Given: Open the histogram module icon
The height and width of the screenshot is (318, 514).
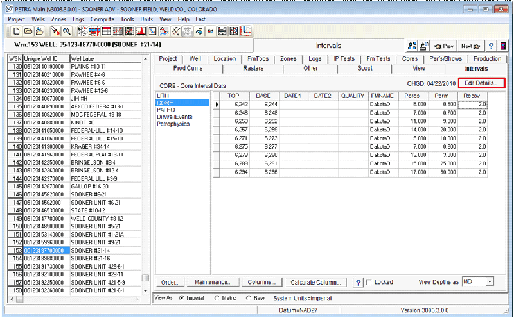Looking at the screenshot, I should point(141,31).
